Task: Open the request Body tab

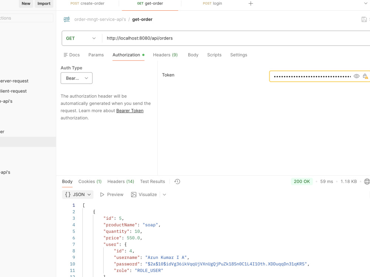Action: (x=193, y=55)
